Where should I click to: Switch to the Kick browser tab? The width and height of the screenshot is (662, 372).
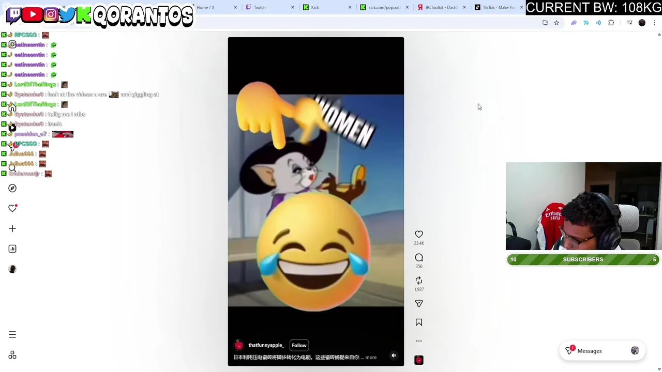click(327, 7)
